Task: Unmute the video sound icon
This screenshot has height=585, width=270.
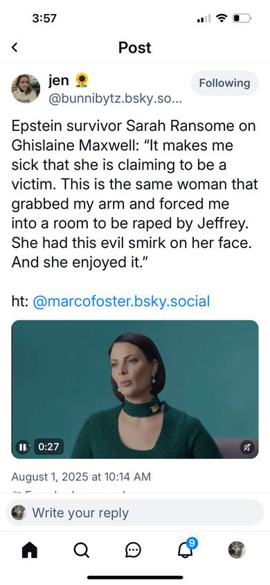Action: [x=247, y=447]
